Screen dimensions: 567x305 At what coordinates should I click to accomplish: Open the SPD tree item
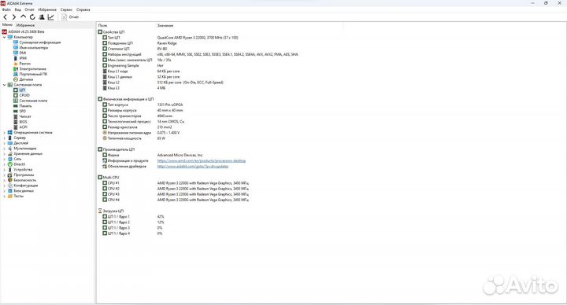pyautogui.click(x=22, y=111)
